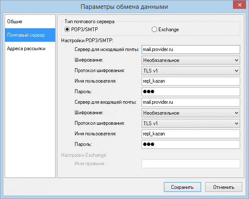The image size is (249, 199).
Task: Expand outgoing Протокол шифрования dropdown
Action: 191,70
